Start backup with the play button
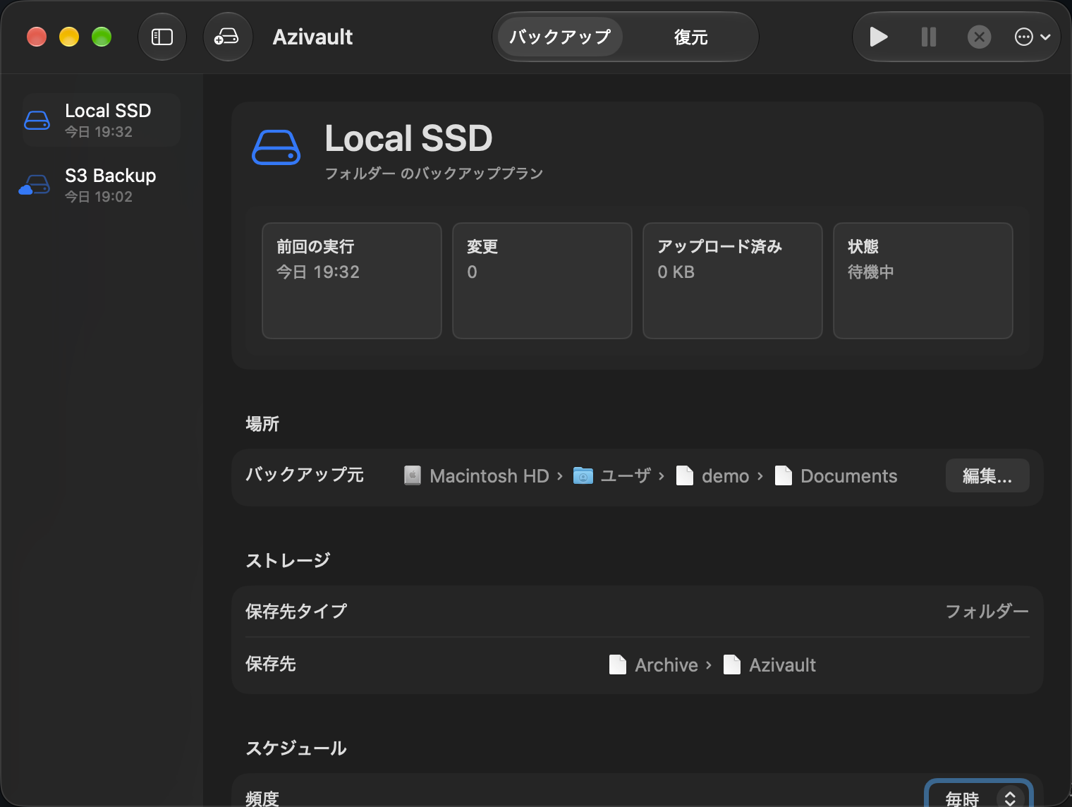This screenshot has width=1072, height=807. [878, 37]
